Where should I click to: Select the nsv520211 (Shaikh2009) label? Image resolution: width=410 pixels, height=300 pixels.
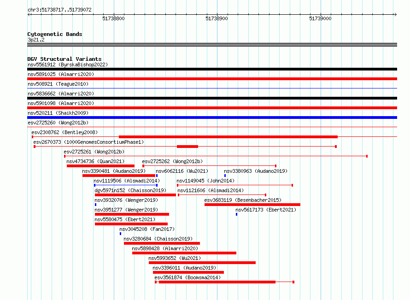tap(58, 113)
